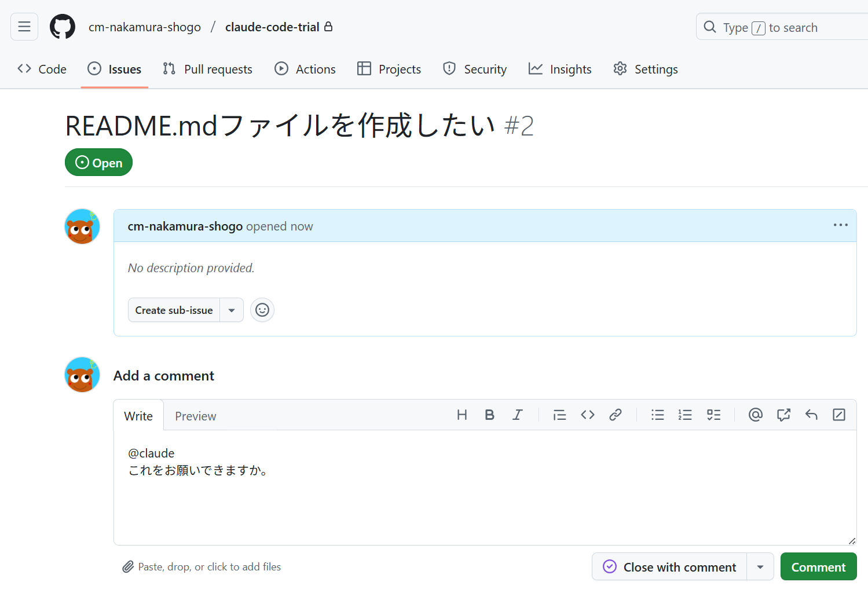Viewport: 868px width, 593px height.
Task: Click the textarea resize handle corner
Action: (x=852, y=541)
